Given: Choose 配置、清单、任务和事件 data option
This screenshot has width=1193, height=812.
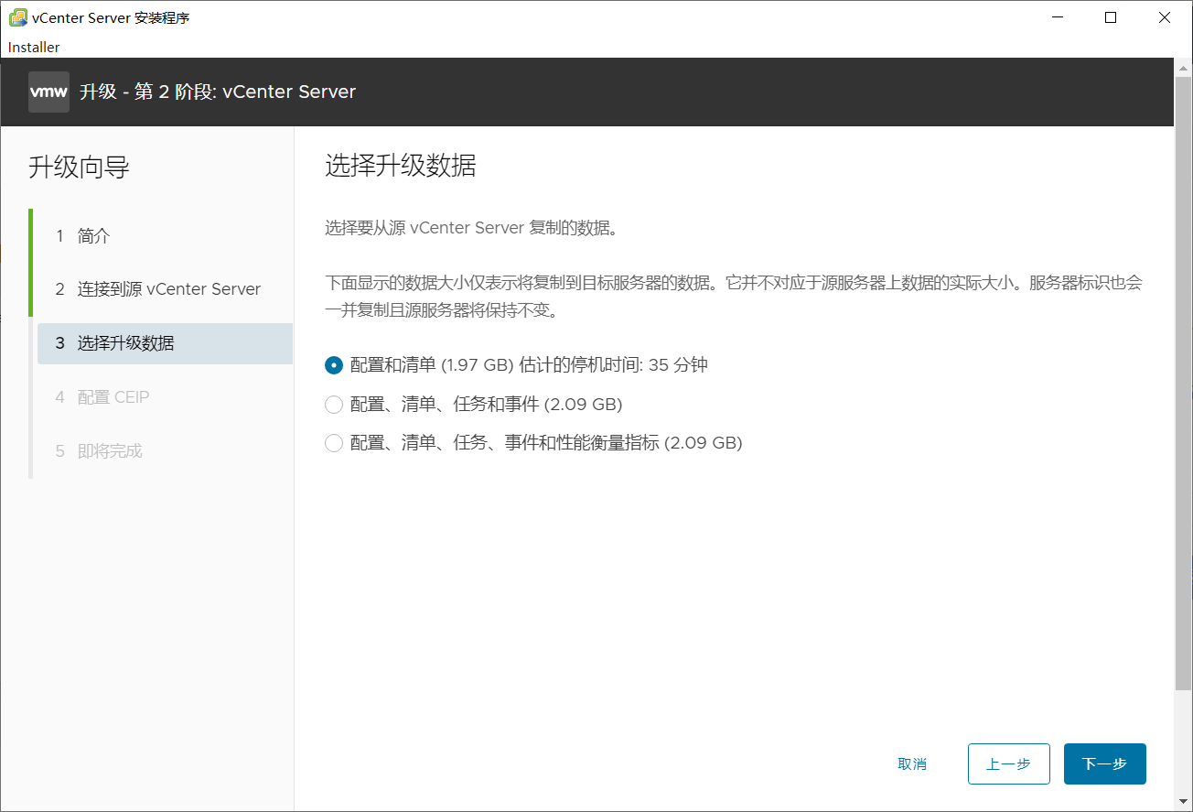Looking at the screenshot, I should 333,404.
